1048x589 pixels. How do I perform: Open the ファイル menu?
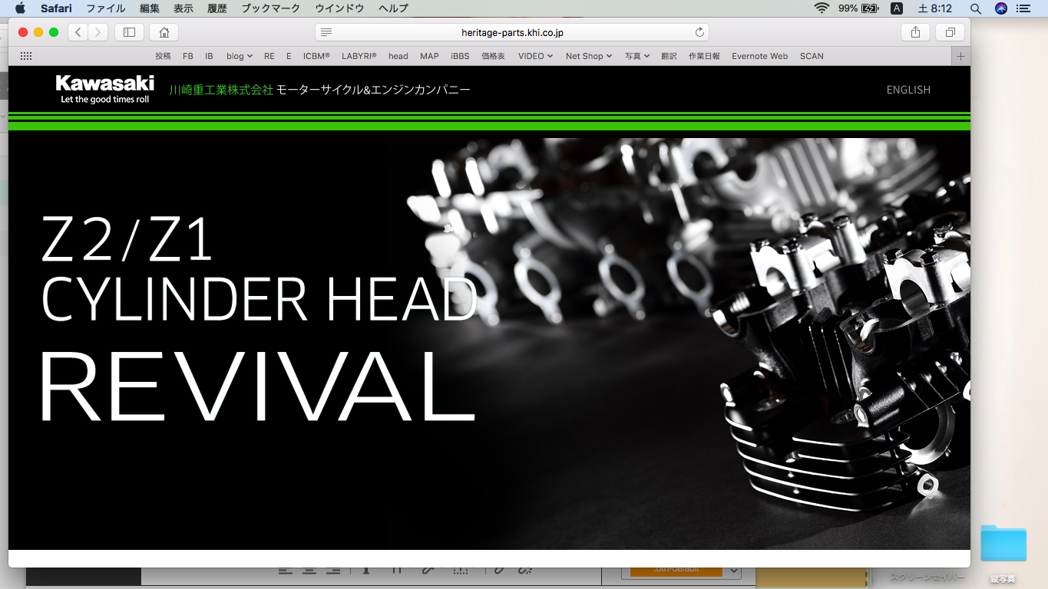click(x=106, y=8)
